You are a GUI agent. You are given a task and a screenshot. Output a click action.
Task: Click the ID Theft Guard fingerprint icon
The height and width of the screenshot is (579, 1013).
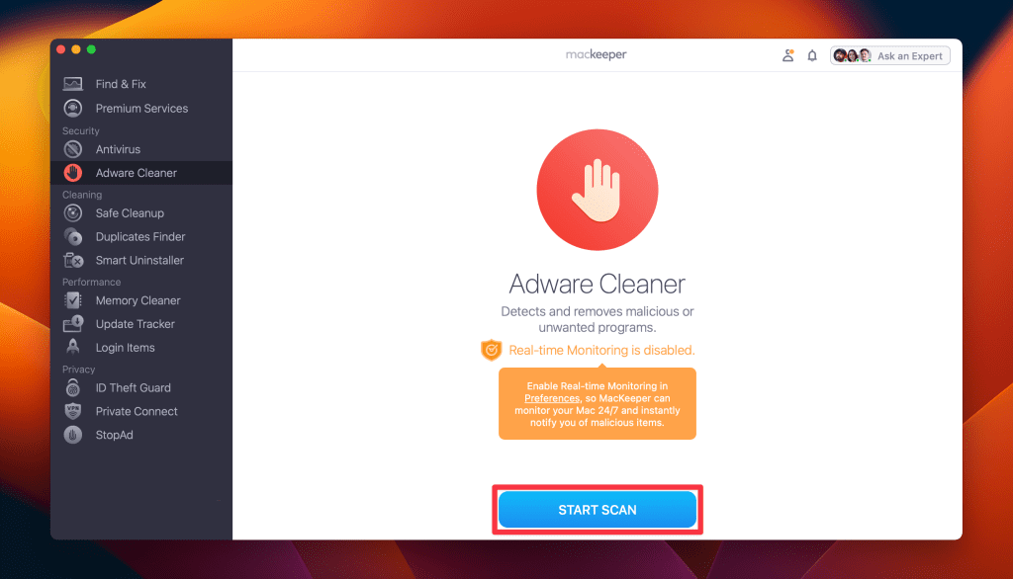coord(73,387)
